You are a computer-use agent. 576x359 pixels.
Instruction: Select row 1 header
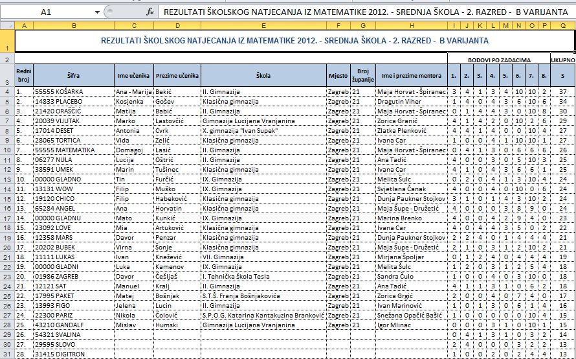coord(7,41)
